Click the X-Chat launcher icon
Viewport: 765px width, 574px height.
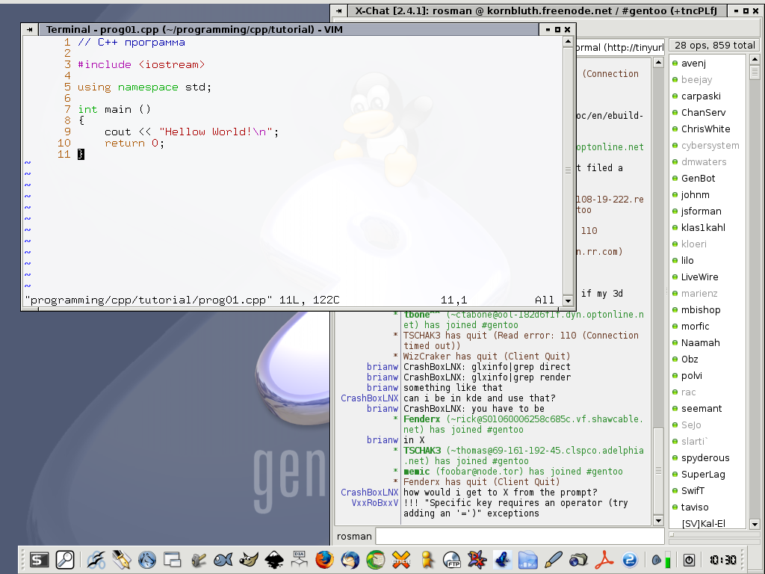coord(401,560)
